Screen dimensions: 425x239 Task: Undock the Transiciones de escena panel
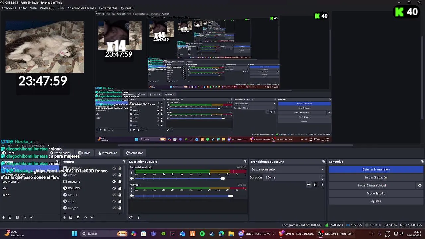[x=323, y=162]
